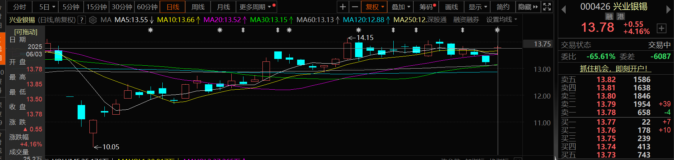The height and width of the screenshot is (160, 674).
Task: Expand the 设置均线 dropdown
Action: [x=502, y=20]
